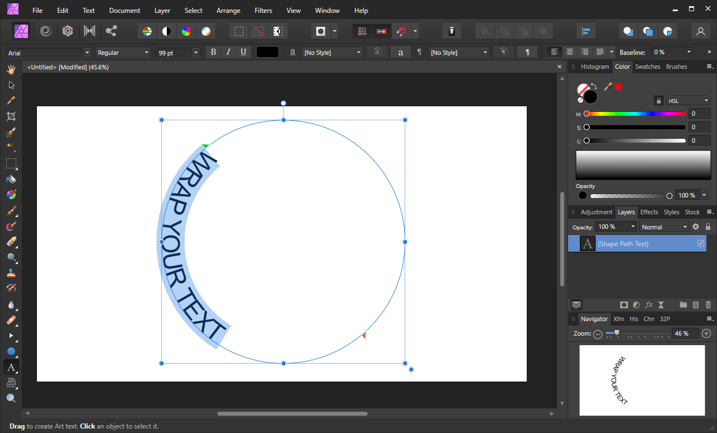Switch to the Swatches tab
This screenshot has height=433, width=717.
(648, 67)
